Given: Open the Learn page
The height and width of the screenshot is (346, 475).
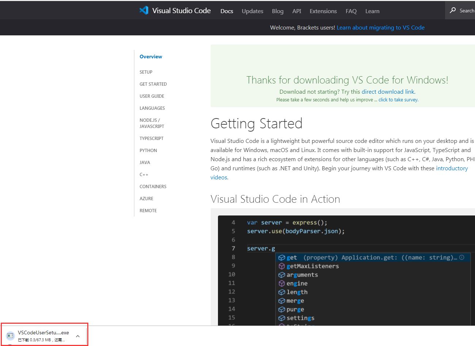Looking at the screenshot, I should coord(372,11).
